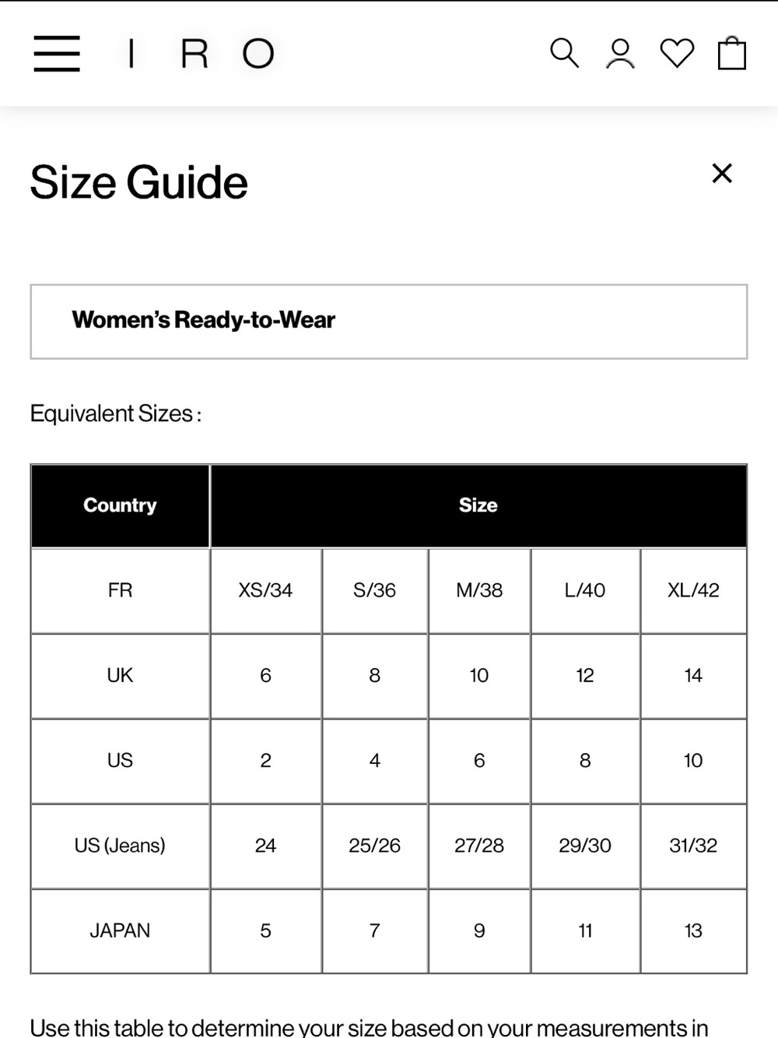778x1038 pixels.
Task: Close the Size Guide panel
Action: click(x=722, y=173)
